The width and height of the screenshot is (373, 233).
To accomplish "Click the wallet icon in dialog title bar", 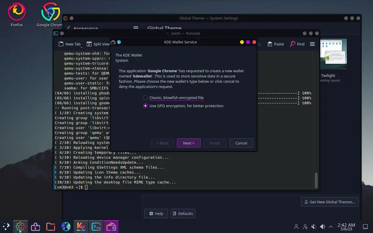I will pyautogui.click(x=113, y=42).
